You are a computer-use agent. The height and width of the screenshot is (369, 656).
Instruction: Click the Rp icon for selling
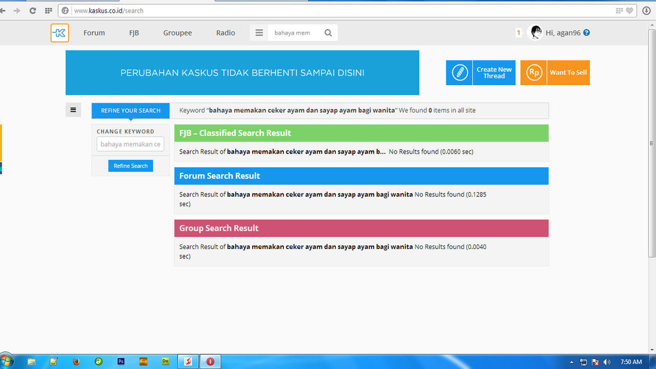534,73
